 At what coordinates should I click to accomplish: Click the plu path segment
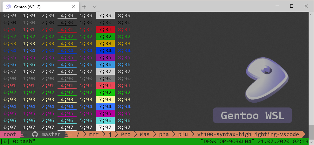click(x=183, y=134)
